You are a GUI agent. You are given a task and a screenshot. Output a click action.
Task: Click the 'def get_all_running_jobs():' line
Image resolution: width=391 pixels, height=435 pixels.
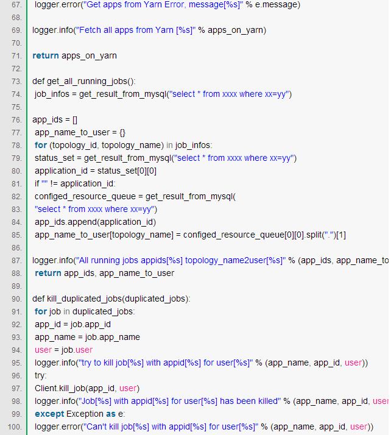click(84, 81)
